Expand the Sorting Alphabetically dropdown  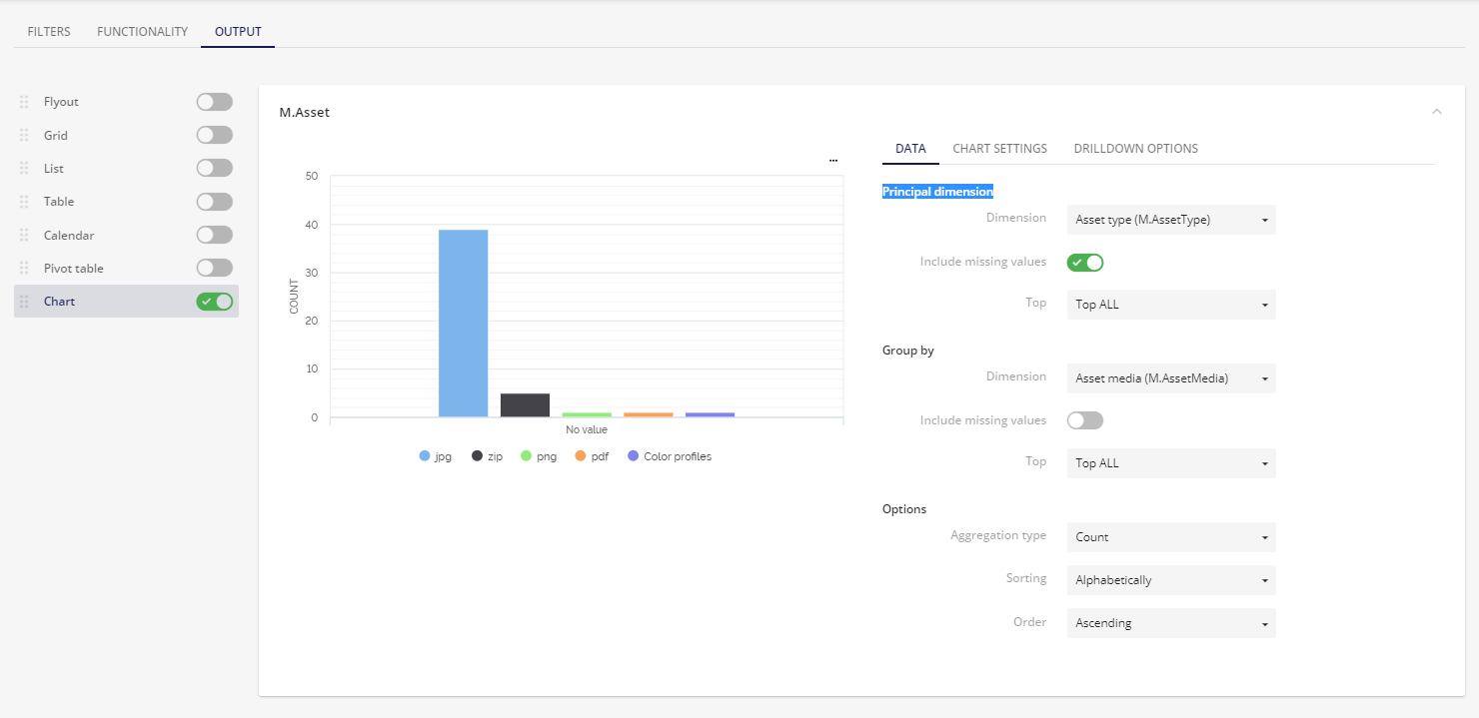[1170, 580]
